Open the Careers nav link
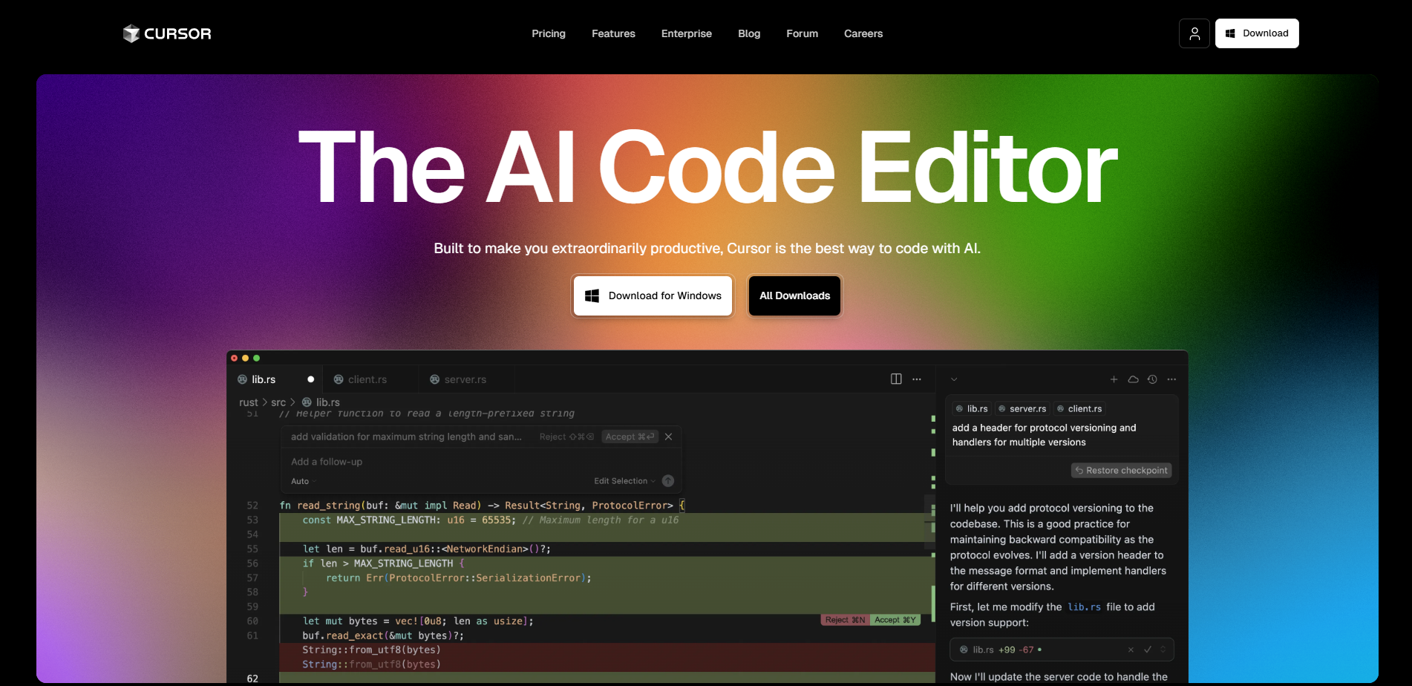Viewport: 1412px width, 686px height. pyautogui.click(x=863, y=33)
